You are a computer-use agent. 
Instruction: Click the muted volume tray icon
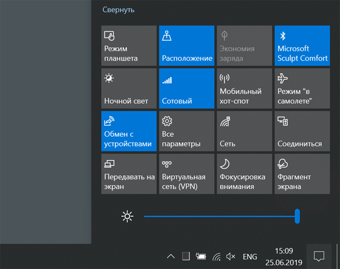click(x=231, y=257)
